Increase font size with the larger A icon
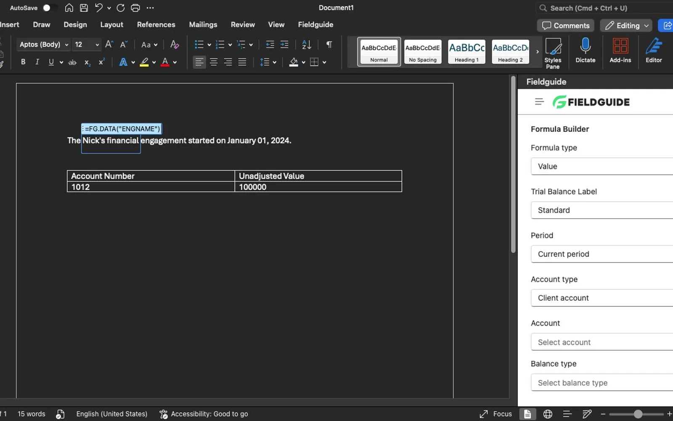Image resolution: width=673 pixels, height=421 pixels. [x=109, y=44]
